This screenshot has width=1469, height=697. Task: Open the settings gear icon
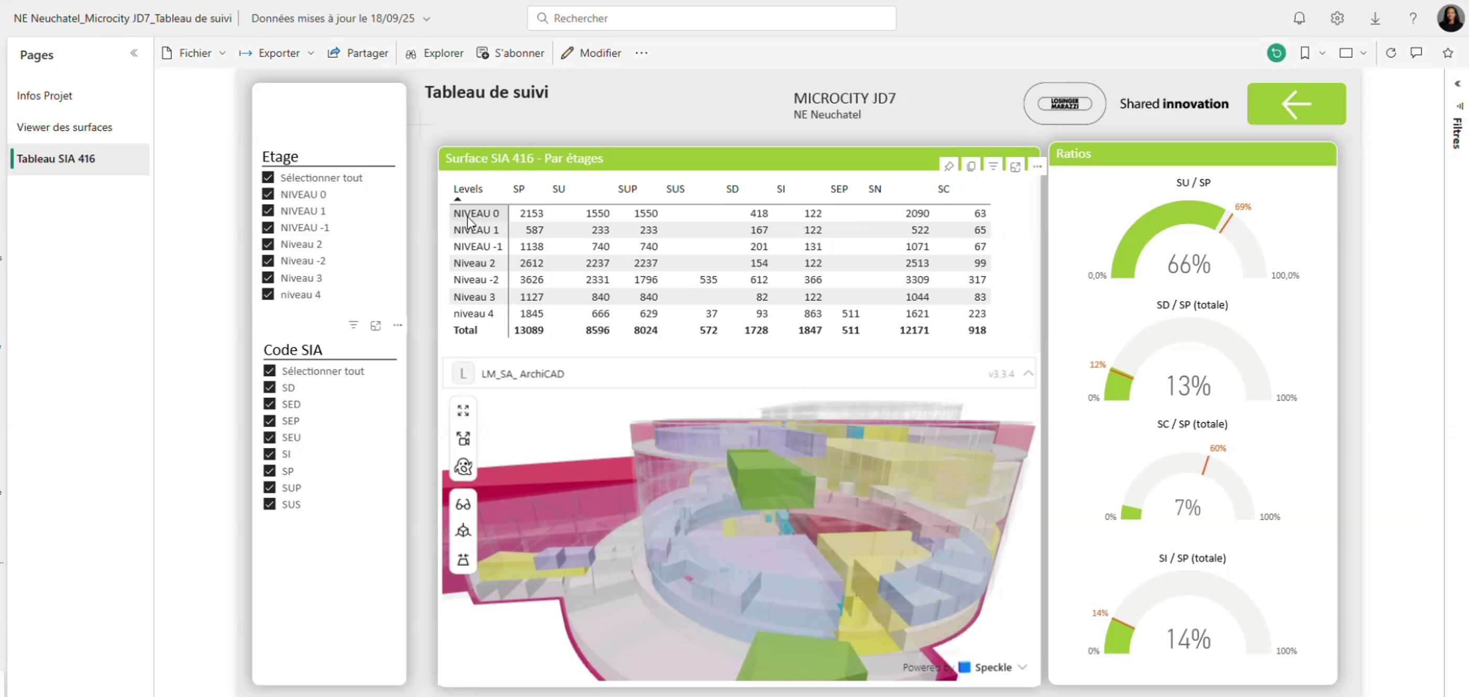tap(1337, 18)
